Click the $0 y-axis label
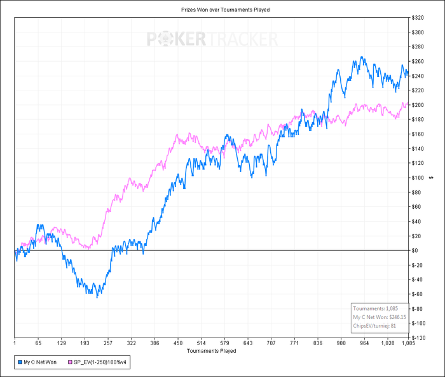Viewport: 445px width, 377px height. pos(415,250)
